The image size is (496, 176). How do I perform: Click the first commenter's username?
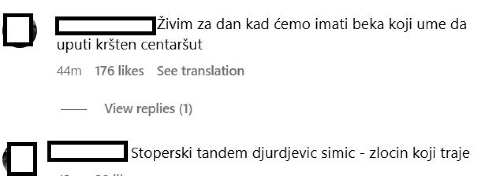pyautogui.click(x=105, y=26)
